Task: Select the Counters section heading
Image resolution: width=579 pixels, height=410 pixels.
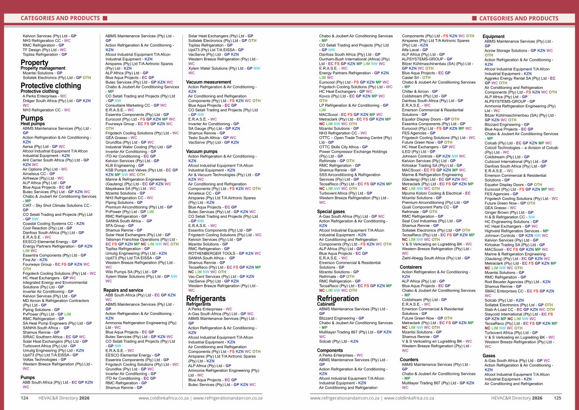Action: (409, 360)
